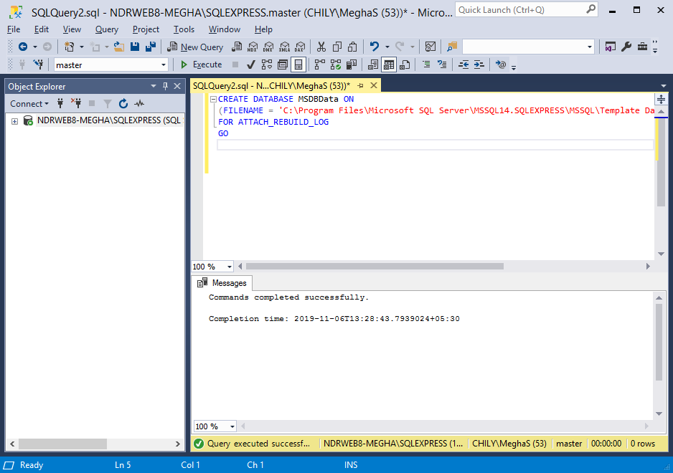
Task: Open the Activity Monitor icon
Action: pos(430,47)
